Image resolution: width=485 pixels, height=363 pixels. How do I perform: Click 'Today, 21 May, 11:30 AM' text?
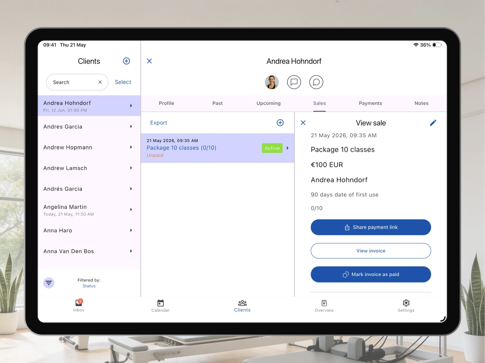pyautogui.click(x=69, y=214)
